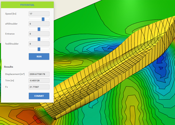The width and height of the screenshot is (175, 125).
Task: Click the aftShoulder value field
Action: tap(39, 24)
